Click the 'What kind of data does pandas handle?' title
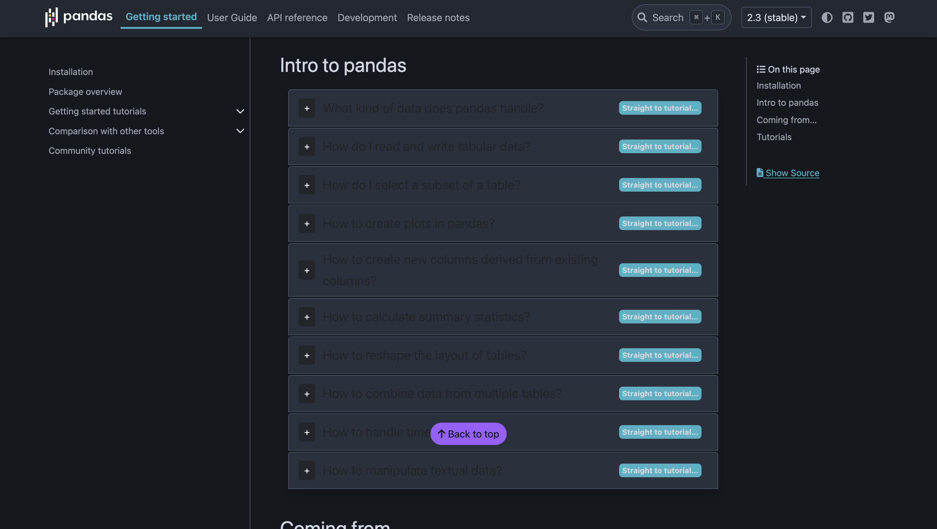This screenshot has height=529, width=937. [433, 108]
